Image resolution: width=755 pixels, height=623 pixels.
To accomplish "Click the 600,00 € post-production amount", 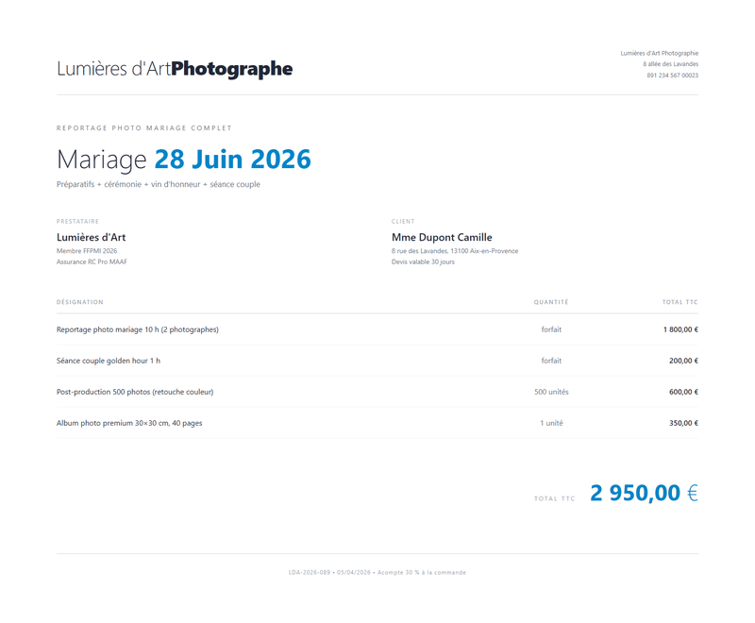I will pyautogui.click(x=683, y=392).
